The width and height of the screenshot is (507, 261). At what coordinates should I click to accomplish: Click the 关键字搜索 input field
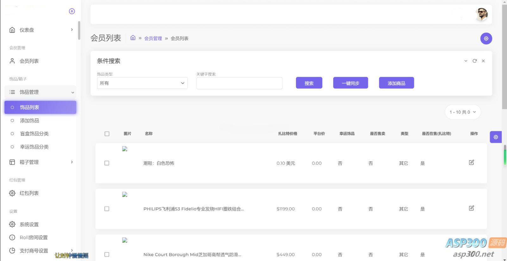pyautogui.click(x=239, y=83)
